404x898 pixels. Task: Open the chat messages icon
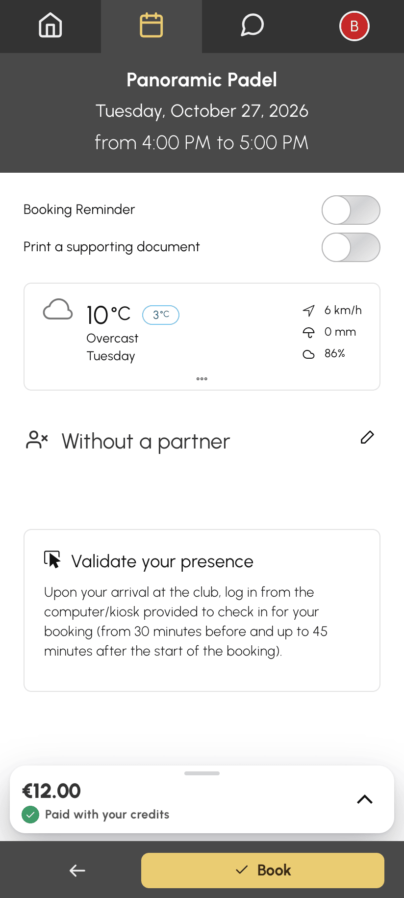point(252,26)
